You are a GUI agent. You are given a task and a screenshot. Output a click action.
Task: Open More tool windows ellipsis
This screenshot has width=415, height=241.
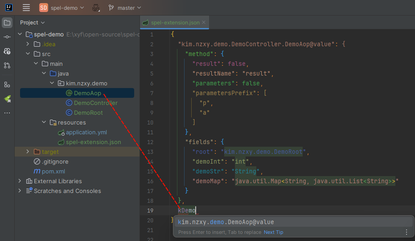[7, 113]
